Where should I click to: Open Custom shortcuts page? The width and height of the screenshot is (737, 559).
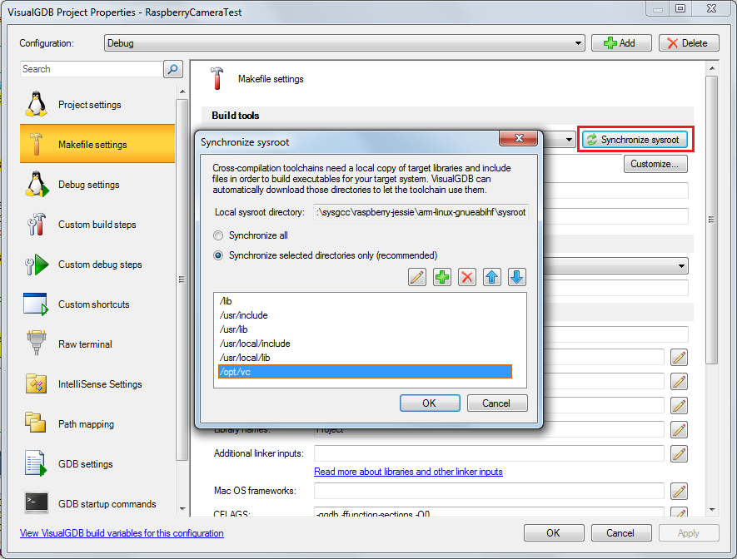(x=97, y=304)
